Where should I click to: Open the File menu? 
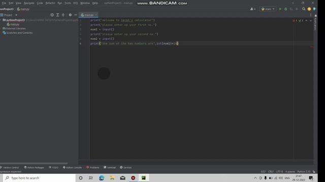point(4,3)
